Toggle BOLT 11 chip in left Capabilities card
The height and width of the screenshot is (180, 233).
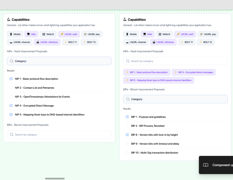click(x=70, y=42)
